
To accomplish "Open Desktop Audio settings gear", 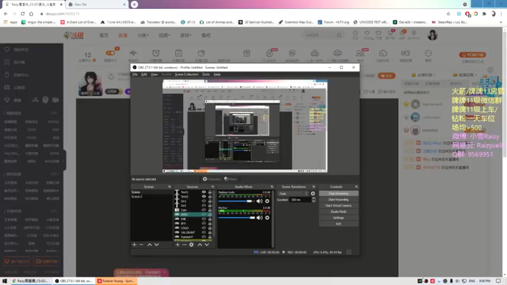I will click(x=267, y=201).
